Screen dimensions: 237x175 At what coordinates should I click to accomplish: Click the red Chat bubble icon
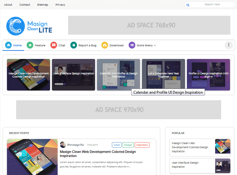54,45
